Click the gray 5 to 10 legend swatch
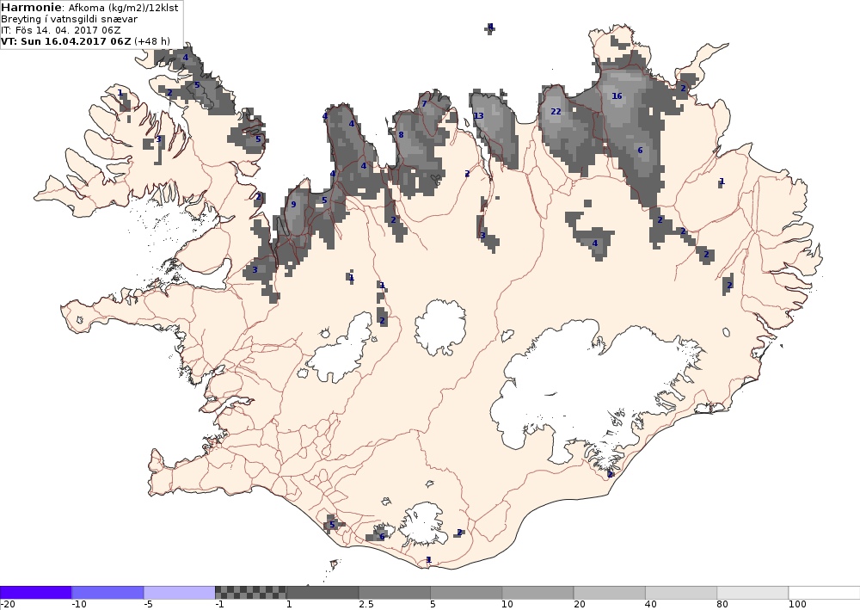Image resolution: width=860 pixels, height=610 pixels. click(x=466, y=593)
